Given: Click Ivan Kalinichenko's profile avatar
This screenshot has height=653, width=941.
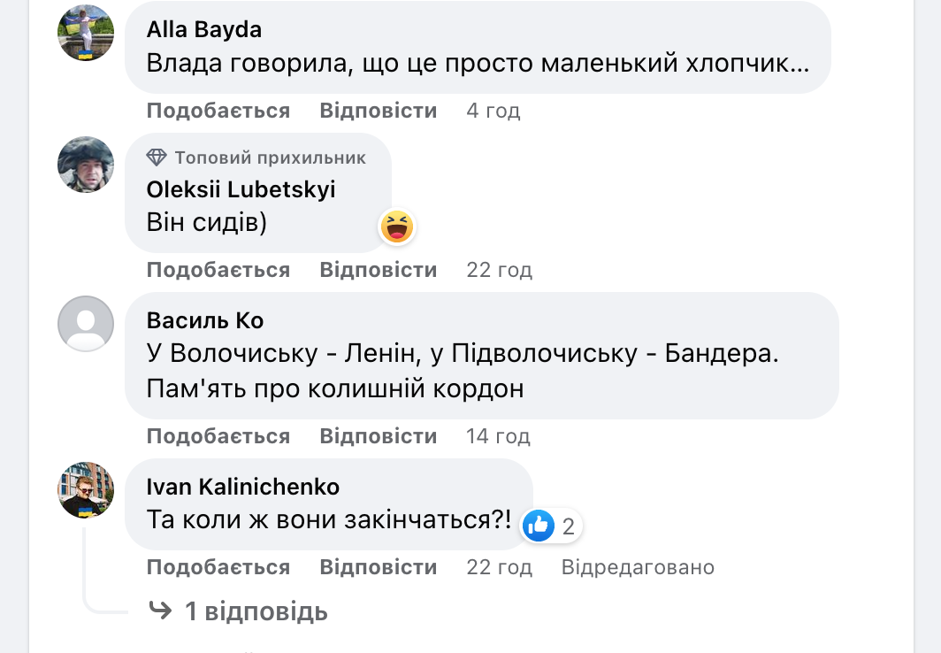Looking at the screenshot, I should [86, 489].
